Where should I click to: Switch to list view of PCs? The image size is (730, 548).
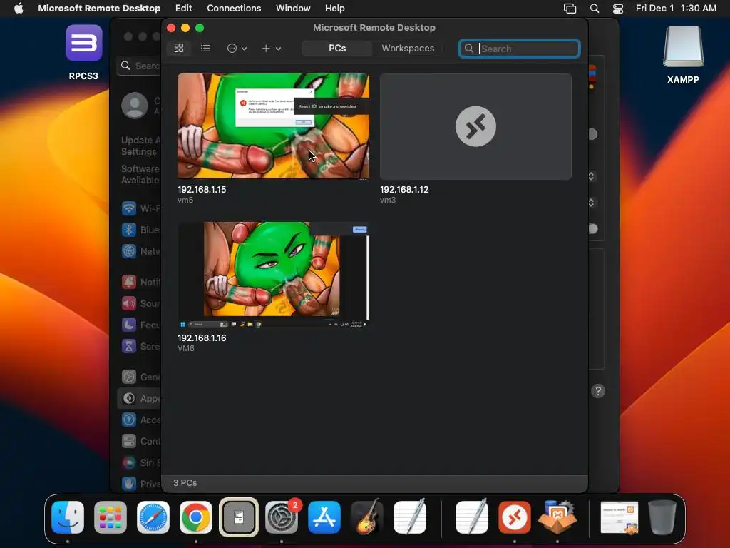tap(205, 48)
